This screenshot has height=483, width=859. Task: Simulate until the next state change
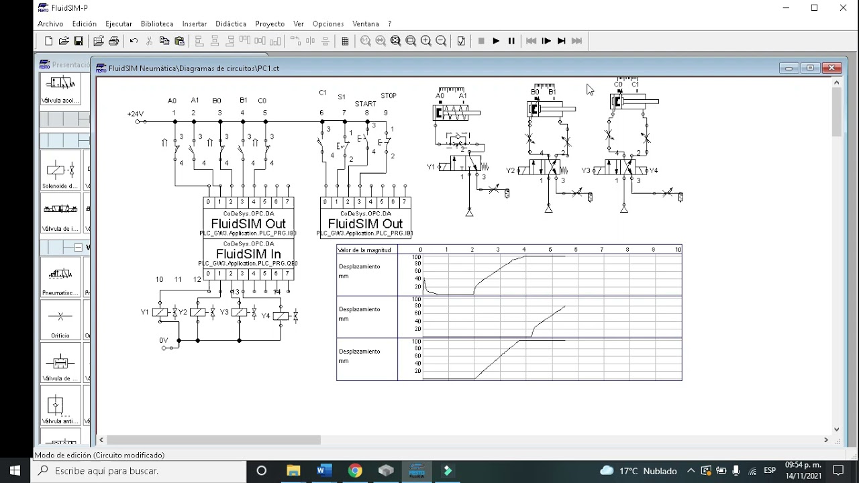tap(562, 41)
